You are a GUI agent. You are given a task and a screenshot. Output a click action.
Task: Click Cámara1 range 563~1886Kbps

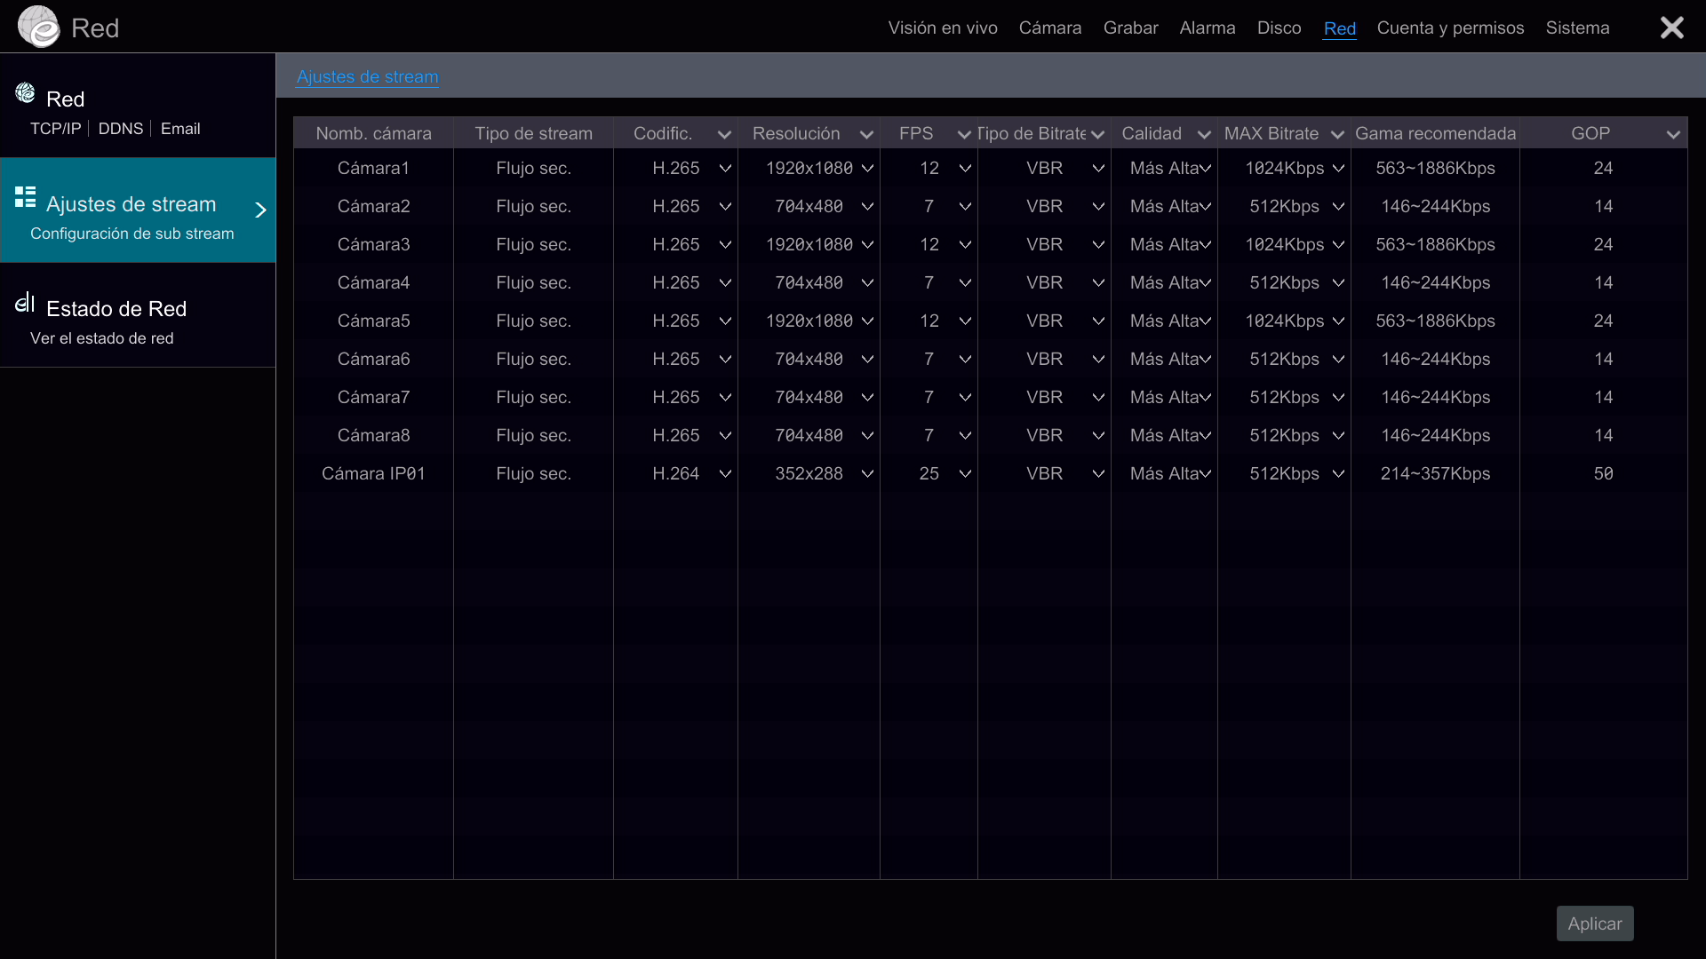point(1435,168)
